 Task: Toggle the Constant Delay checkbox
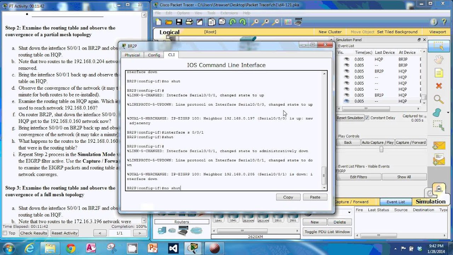tap(367, 118)
